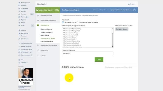Click the Церебро 2.1 title text
163x91 pixels.
coord(42,4)
